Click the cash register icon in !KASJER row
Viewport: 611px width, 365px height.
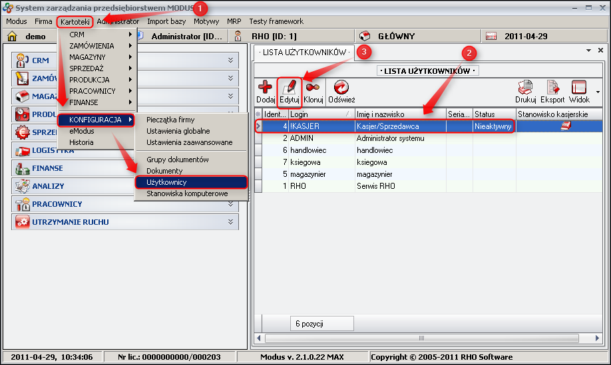(x=566, y=126)
